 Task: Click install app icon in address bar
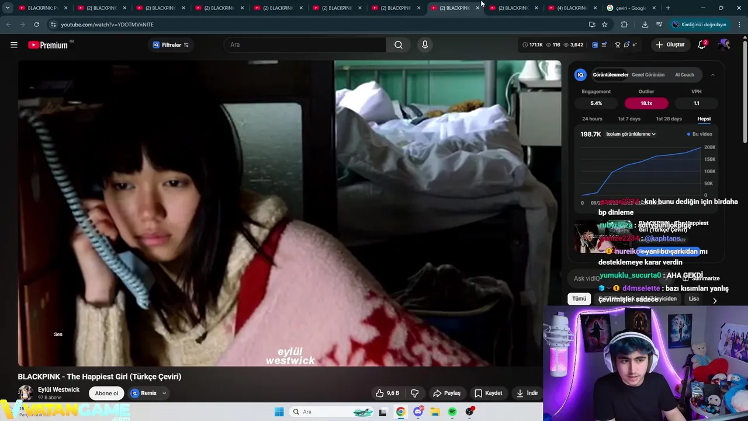[x=592, y=25]
